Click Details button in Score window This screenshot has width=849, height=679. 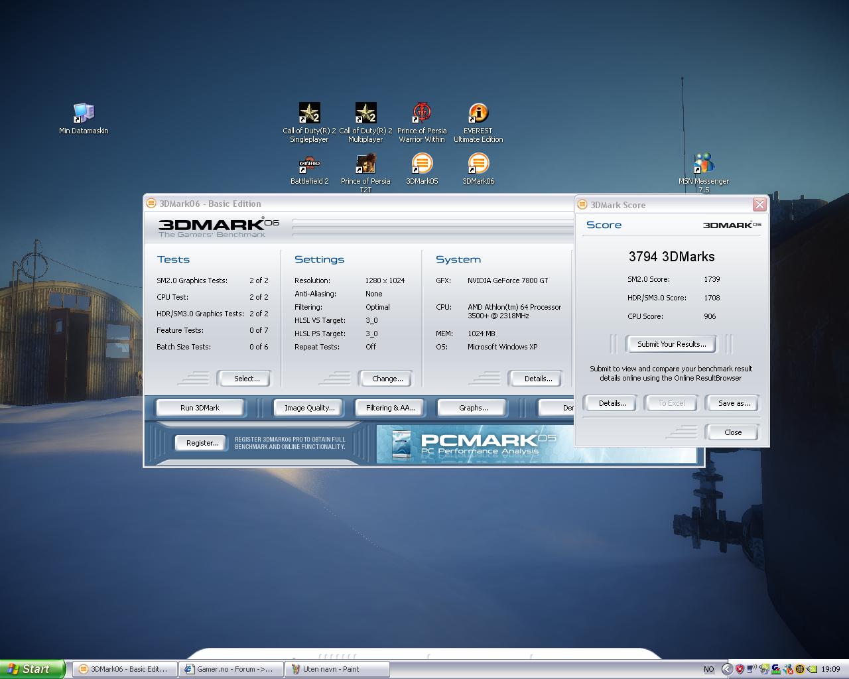tap(610, 403)
